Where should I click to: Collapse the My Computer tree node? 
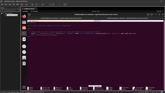(2, 13)
